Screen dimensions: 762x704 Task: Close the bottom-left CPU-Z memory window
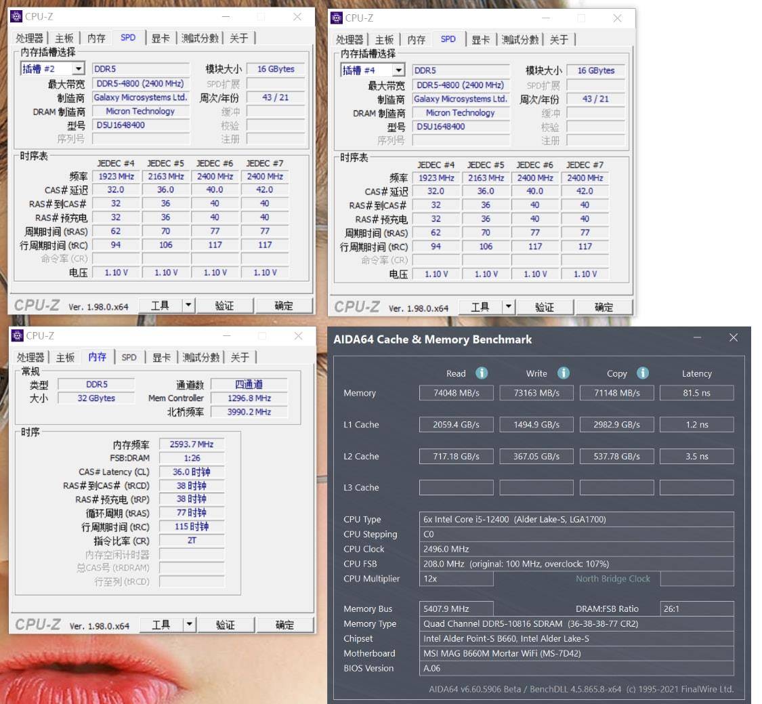pos(298,336)
